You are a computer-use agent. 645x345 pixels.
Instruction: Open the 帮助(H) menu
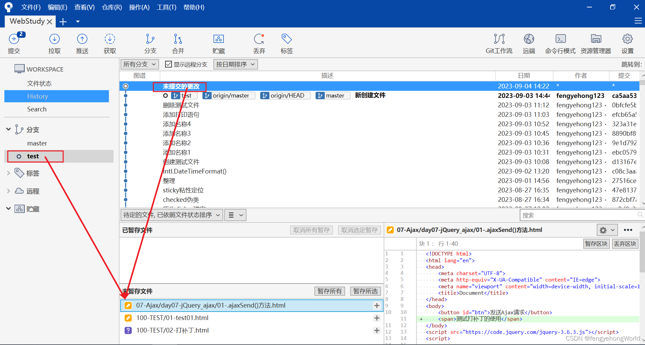(x=194, y=7)
